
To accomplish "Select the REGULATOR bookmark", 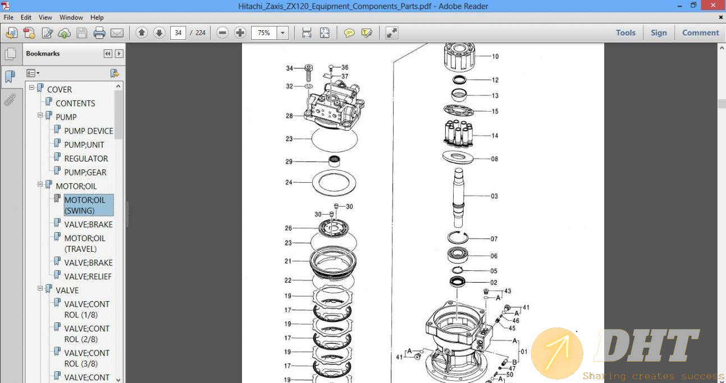I will click(86, 159).
